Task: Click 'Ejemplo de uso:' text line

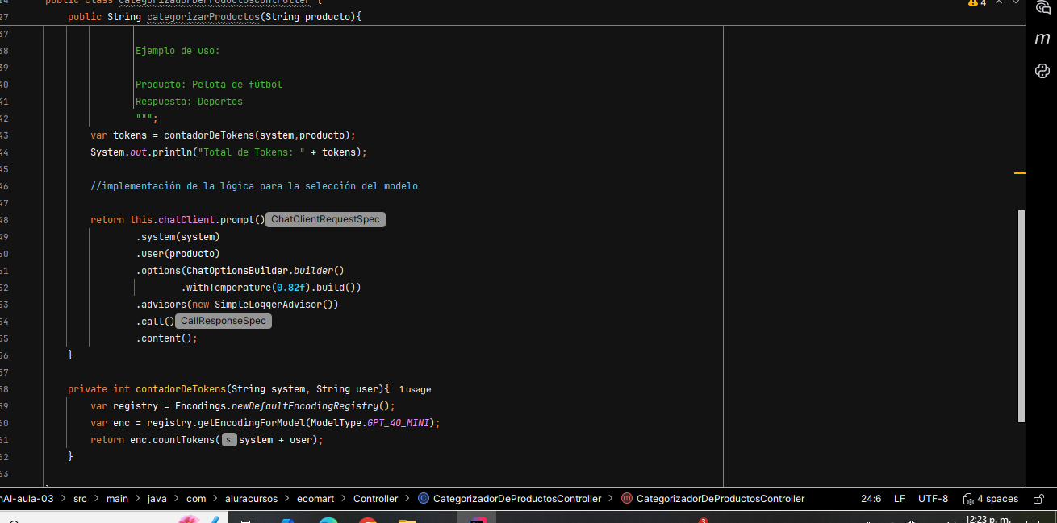Action: point(178,50)
